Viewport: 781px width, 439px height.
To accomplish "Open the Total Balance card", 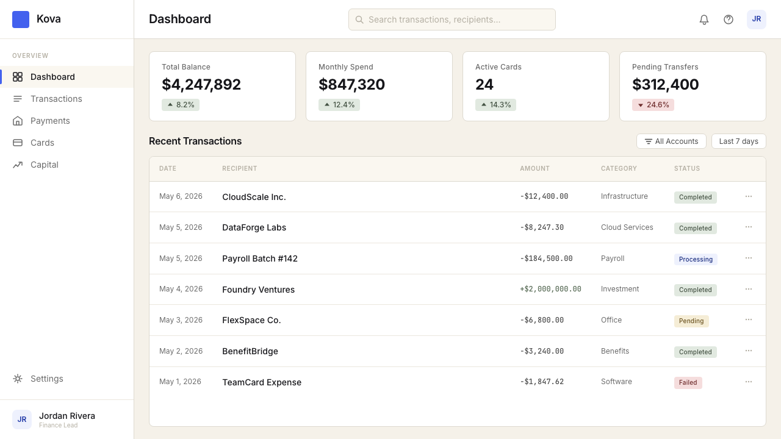I will click(x=222, y=86).
